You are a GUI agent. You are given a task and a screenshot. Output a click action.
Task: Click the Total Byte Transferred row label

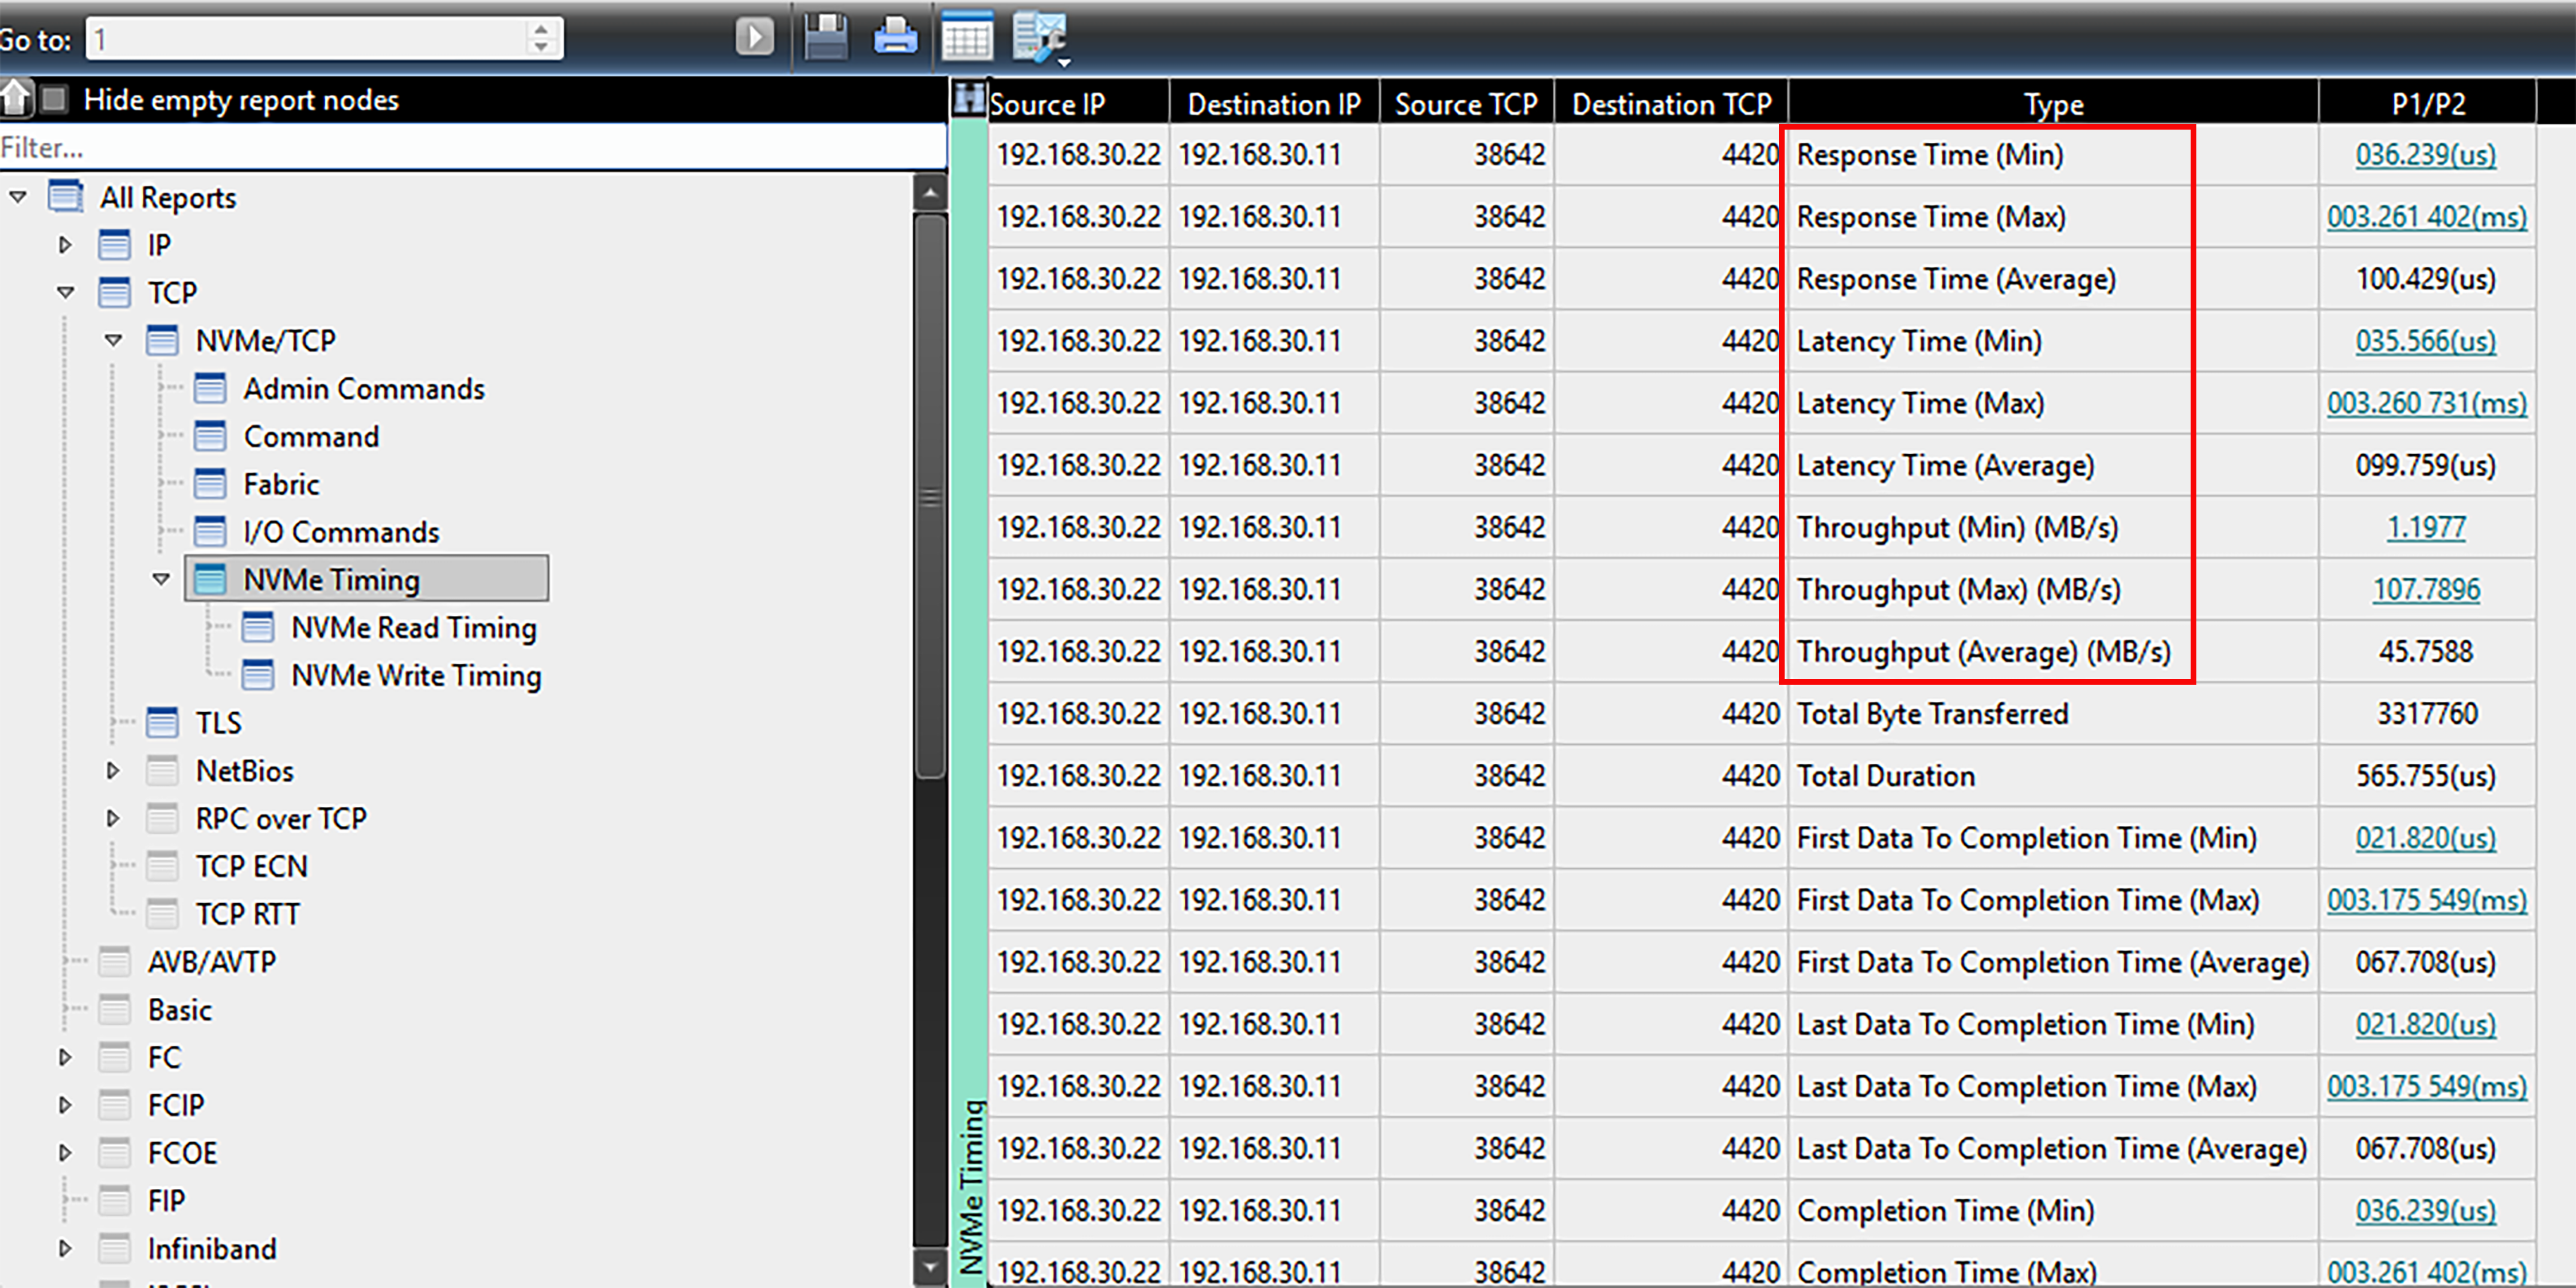(1932, 714)
